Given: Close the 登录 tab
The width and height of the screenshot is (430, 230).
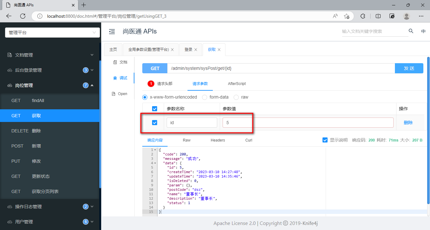Looking at the screenshot, I should [196, 50].
